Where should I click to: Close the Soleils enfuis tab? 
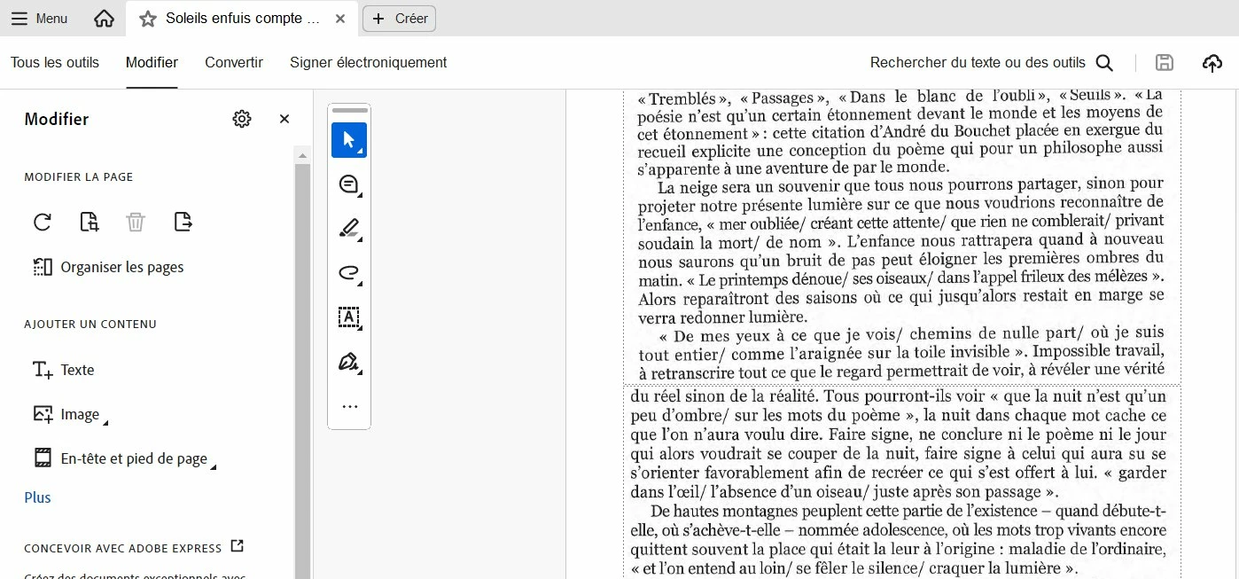coord(340,19)
